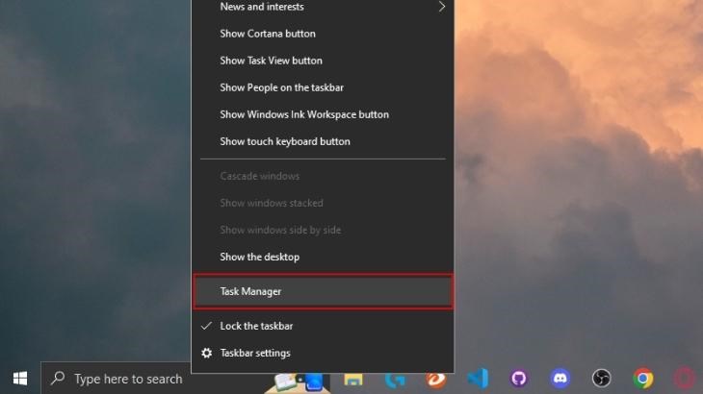
Task: Open Visual Studio Code from the taskbar
Action: [x=478, y=379]
